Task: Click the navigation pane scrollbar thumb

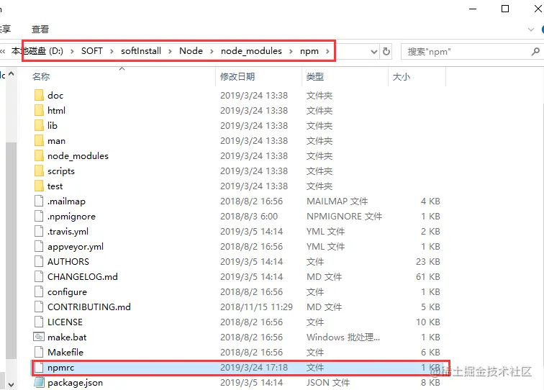Action: (x=11, y=250)
